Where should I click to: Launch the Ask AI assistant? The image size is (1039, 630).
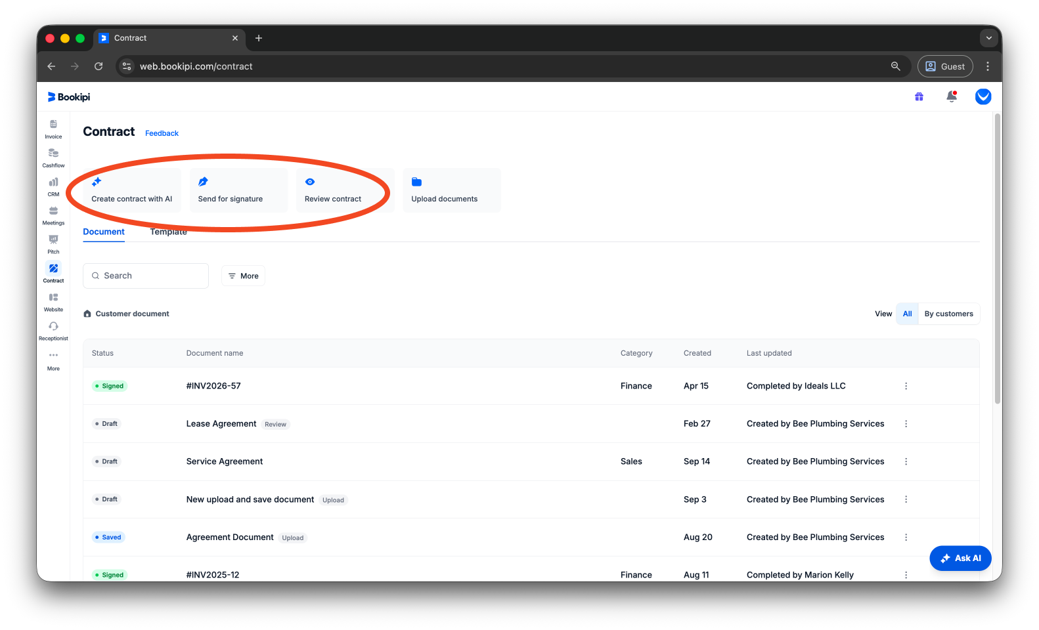pos(960,558)
